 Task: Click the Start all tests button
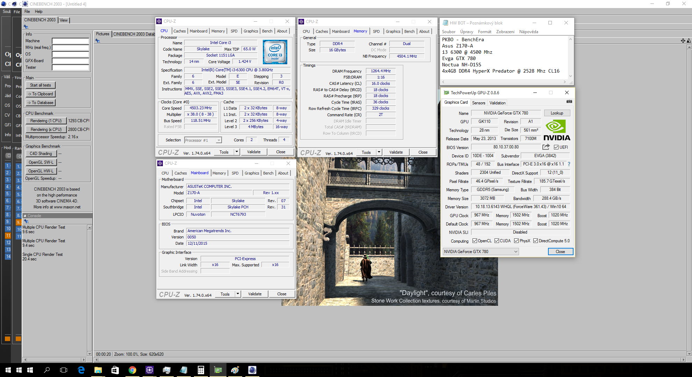(x=40, y=85)
